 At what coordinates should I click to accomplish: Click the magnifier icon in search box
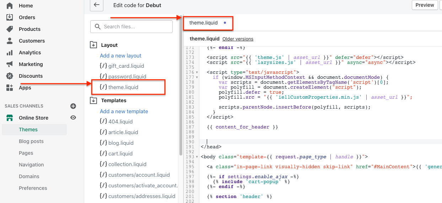97,27
